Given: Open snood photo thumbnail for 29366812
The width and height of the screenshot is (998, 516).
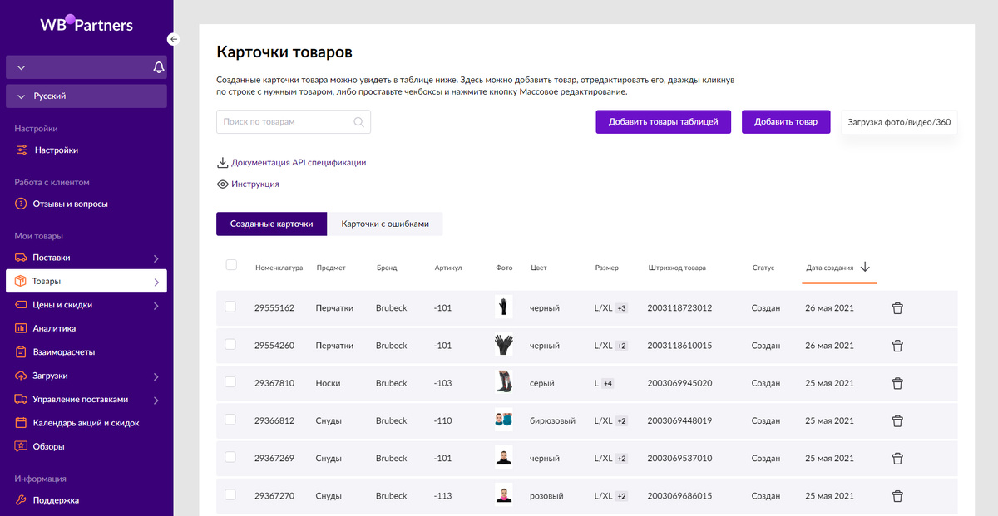Looking at the screenshot, I should click(503, 420).
